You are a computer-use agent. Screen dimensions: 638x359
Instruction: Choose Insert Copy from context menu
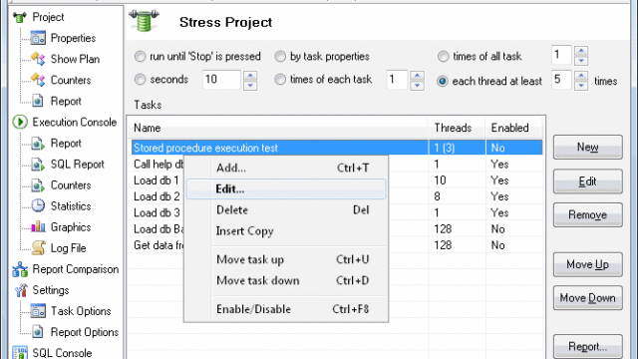[x=286, y=231]
